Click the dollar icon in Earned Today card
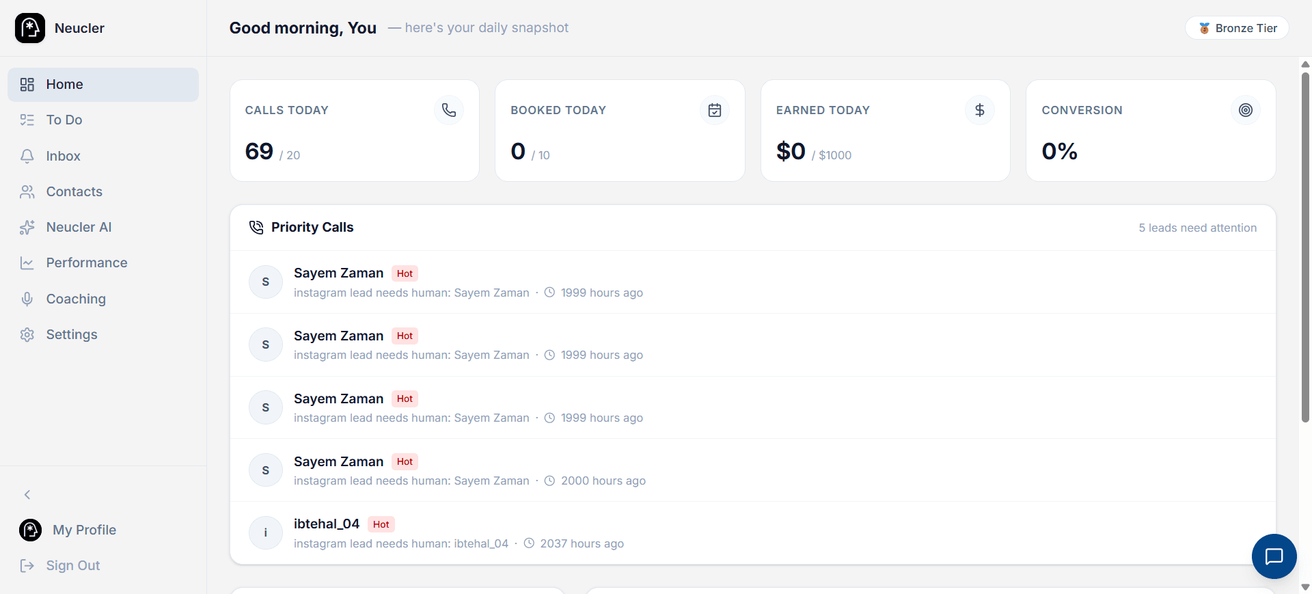1312x594 pixels. pos(980,110)
